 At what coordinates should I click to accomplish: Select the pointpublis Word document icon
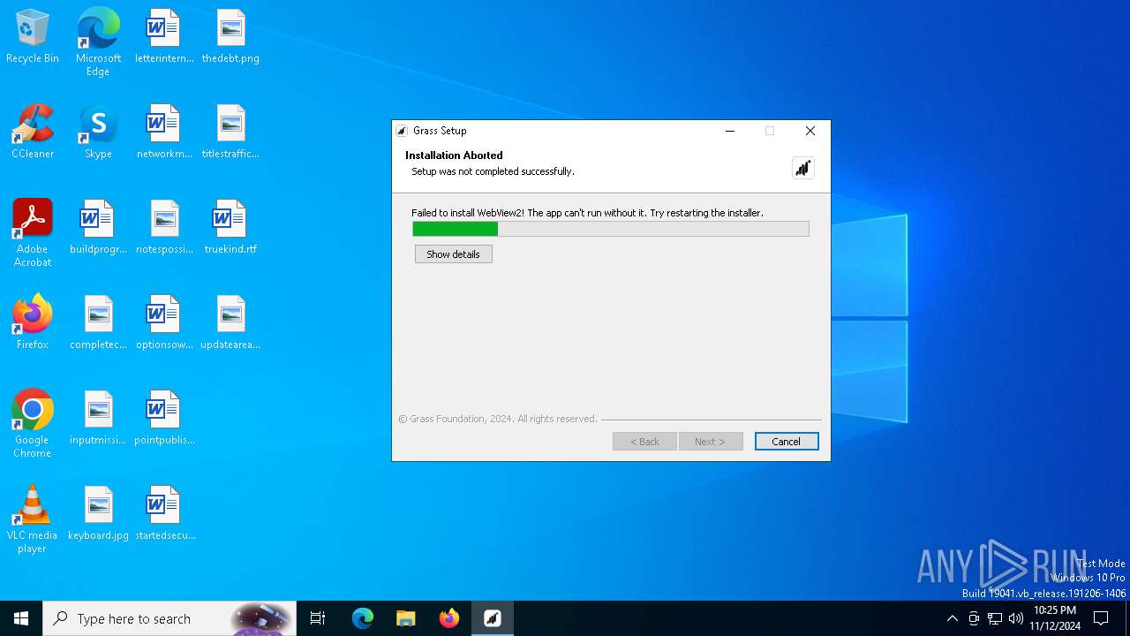(163, 419)
